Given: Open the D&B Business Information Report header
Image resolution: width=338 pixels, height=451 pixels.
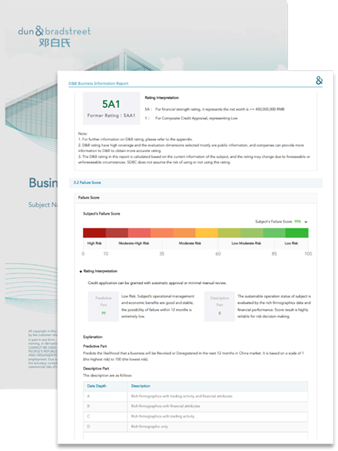Looking at the screenshot, I should pos(98,84).
